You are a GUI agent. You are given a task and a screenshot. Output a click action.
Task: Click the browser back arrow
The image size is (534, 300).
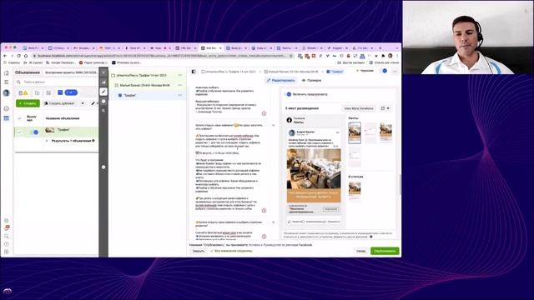[x=5, y=56]
